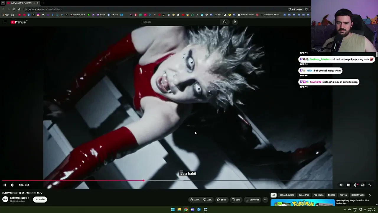Image resolution: width=378 pixels, height=213 pixels.
Task: Click the magnifier search button
Action: [225, 22]
